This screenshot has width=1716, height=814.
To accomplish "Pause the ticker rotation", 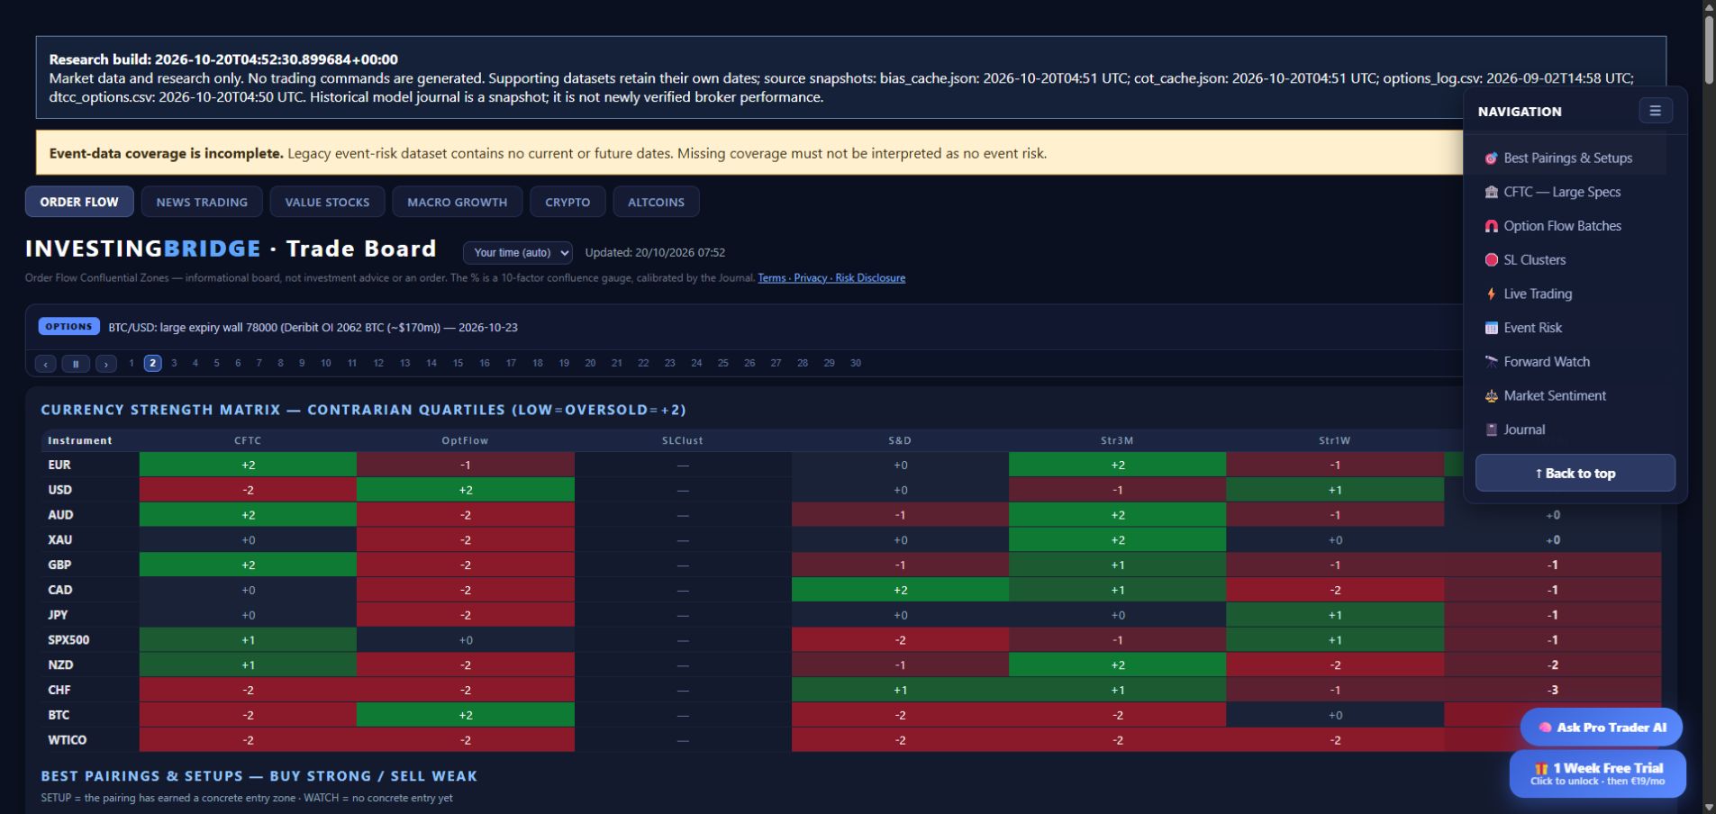I will (x=76, y=364).
